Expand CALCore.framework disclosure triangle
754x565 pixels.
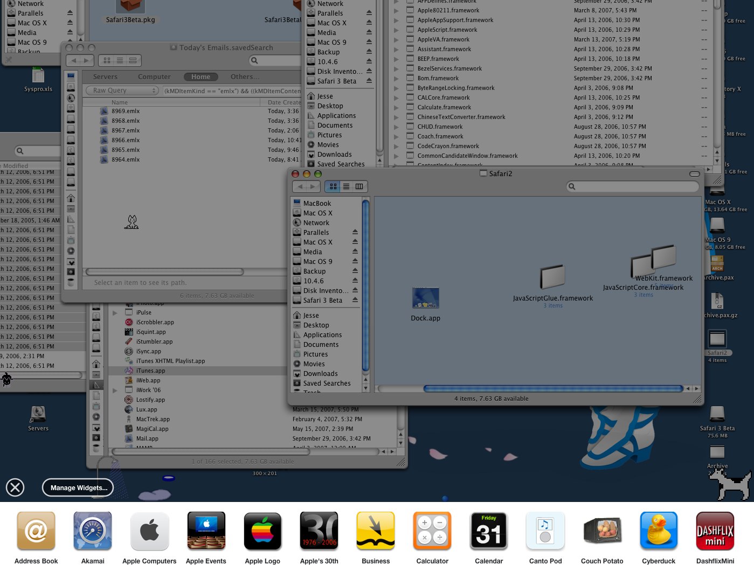pos(396,97)
